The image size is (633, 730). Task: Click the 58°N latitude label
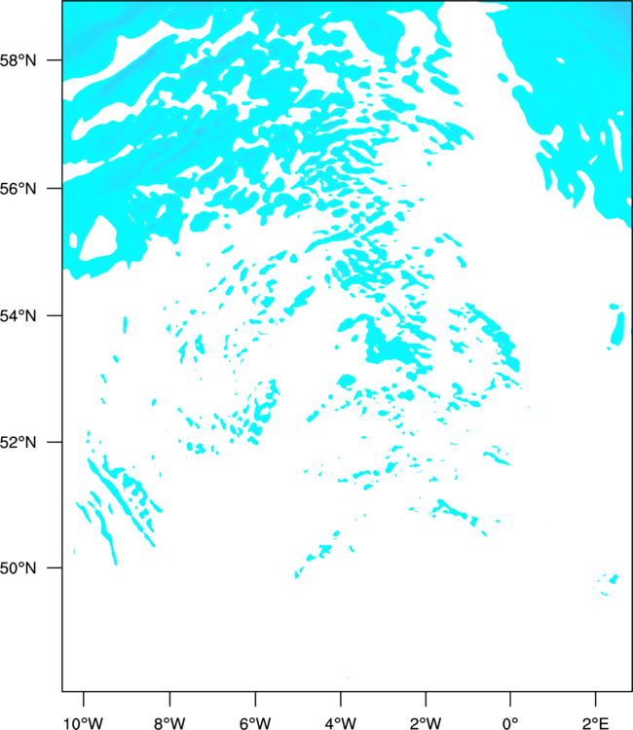coord(18,60)
